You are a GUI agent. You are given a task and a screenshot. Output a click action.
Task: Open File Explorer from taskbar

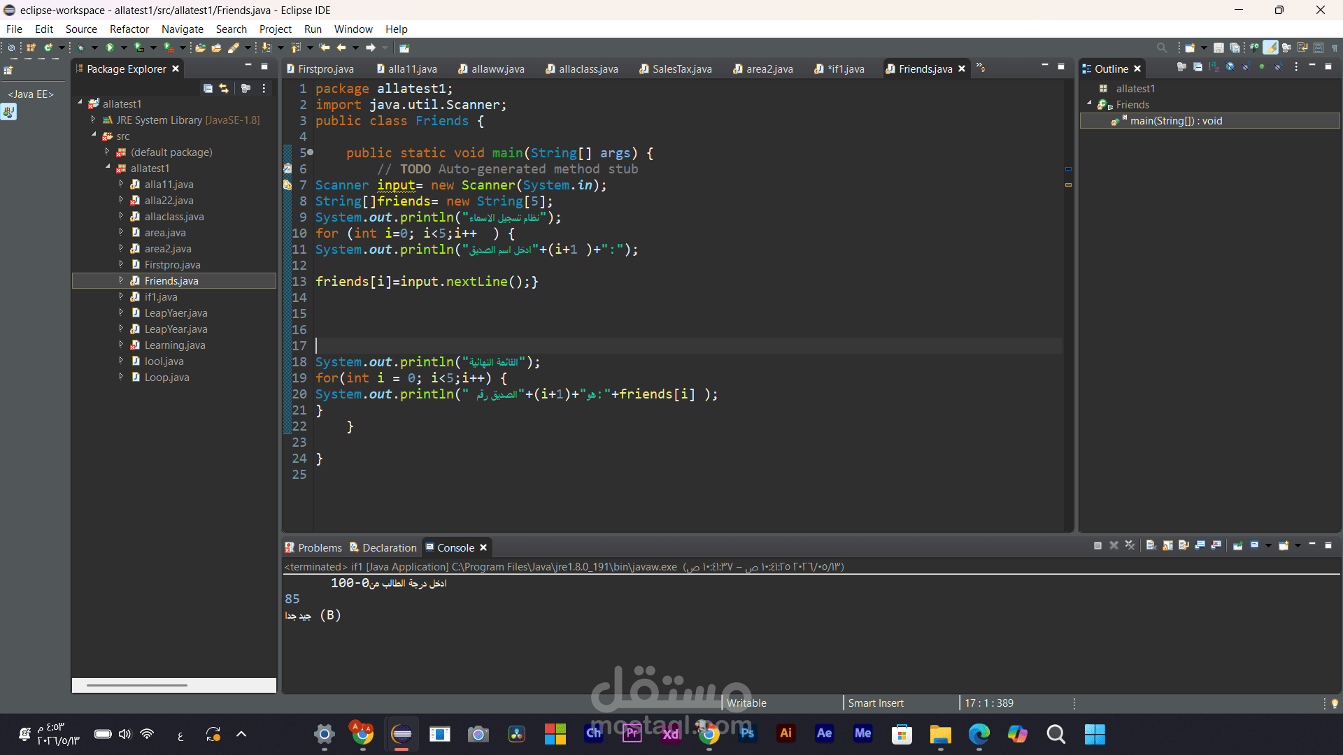coord(940,733)
